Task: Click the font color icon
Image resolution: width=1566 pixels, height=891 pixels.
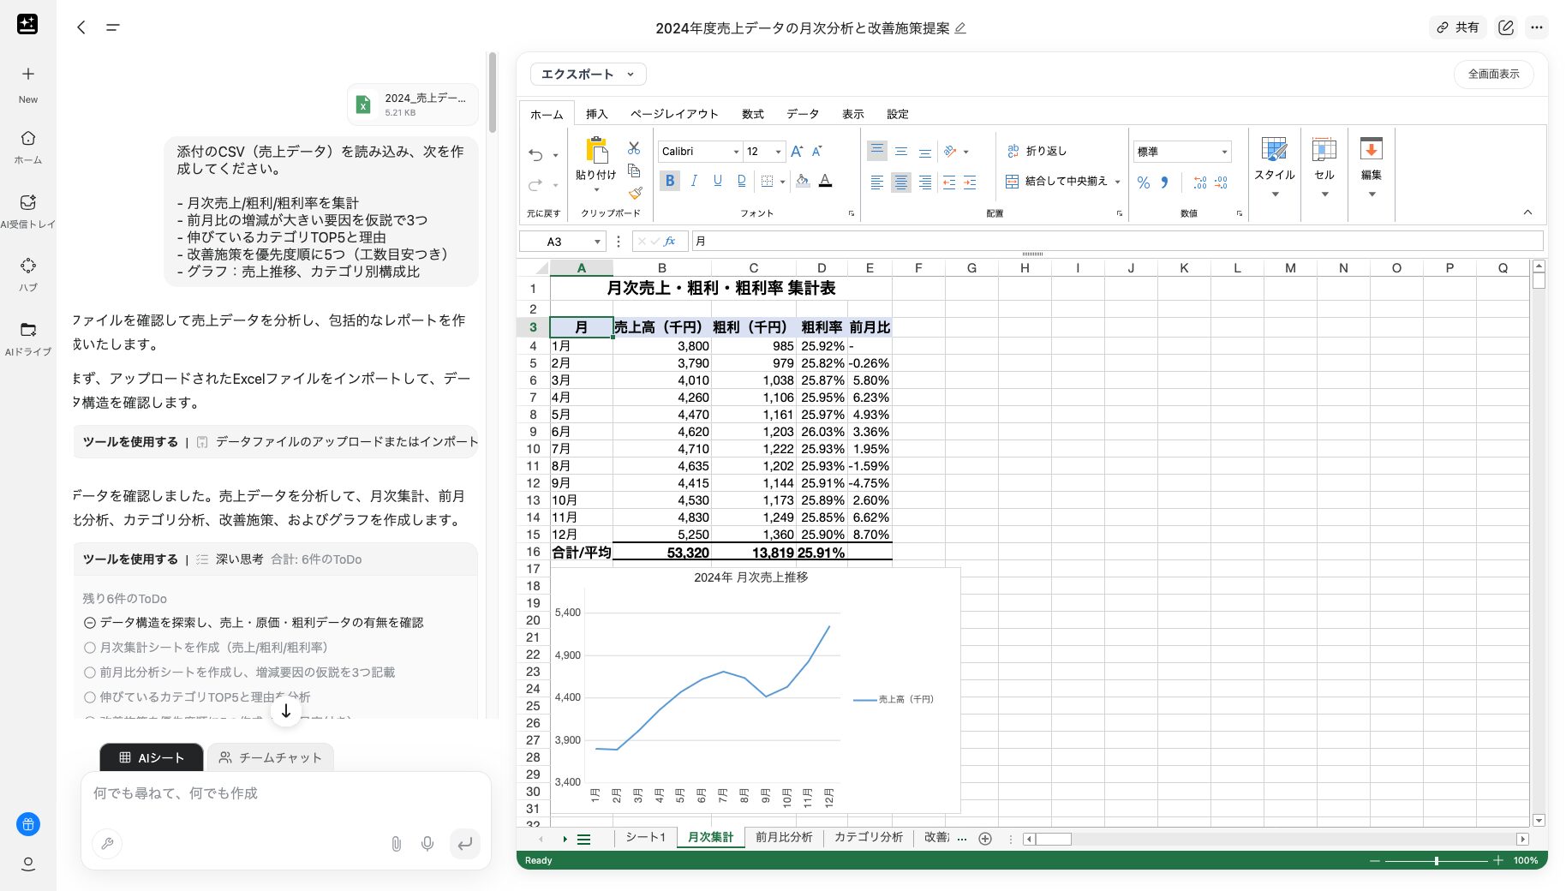Action: coord(827,181)
